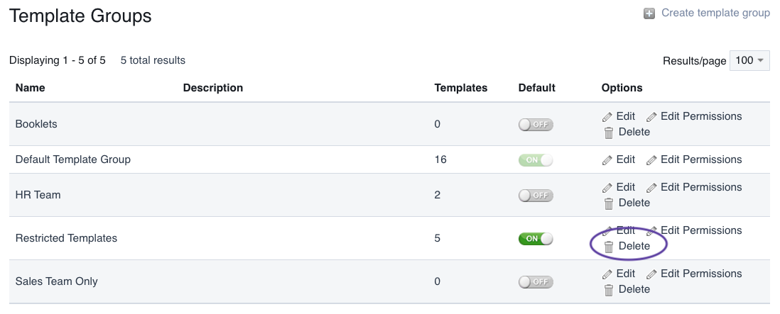This screenshot has height=314, width=780.
Task: Click pencil icon for Restricted Templates permissions
Action: [651, 231]
